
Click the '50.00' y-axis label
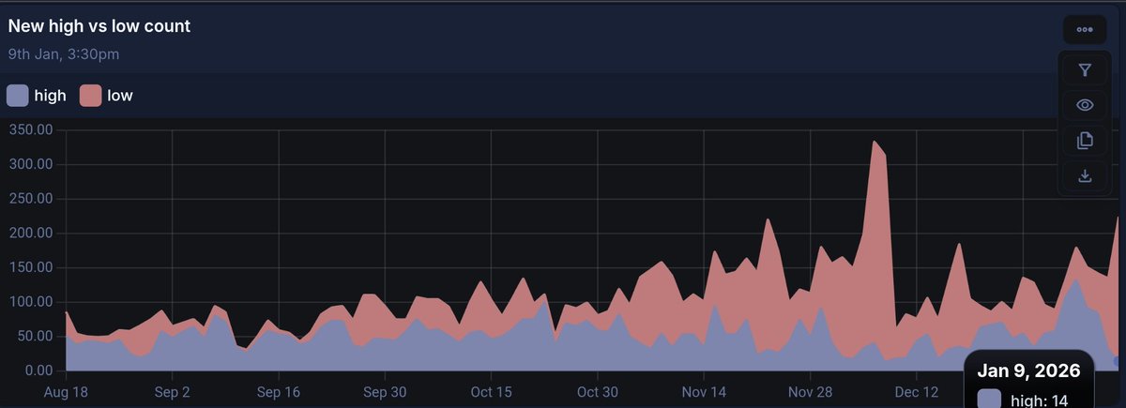coord(34,336)
